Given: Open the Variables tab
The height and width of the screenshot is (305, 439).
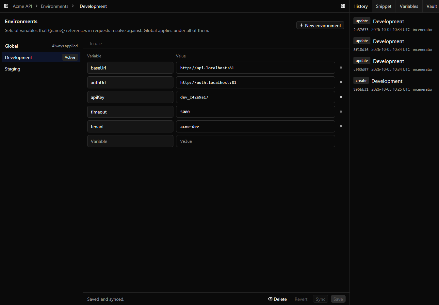Looking at the screenshot, I should point(409,6).
